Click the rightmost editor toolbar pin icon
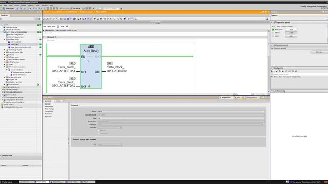Screen dimensions: 328x184 tap(266, 19)
